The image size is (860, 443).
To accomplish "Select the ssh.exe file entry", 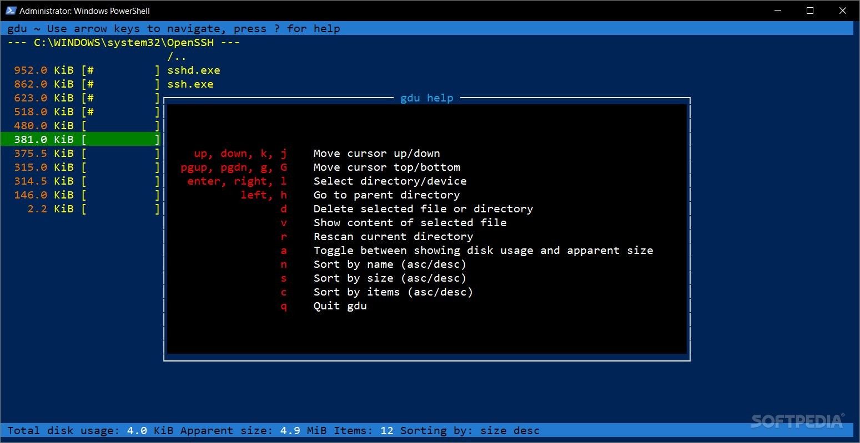I will click(x=190, y=84).
